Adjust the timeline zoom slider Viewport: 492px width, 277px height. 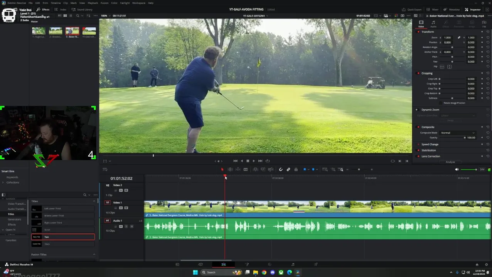point(359,170)
